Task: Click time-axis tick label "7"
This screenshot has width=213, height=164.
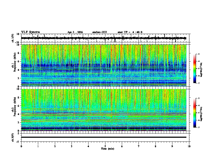Action: (139, 146)
